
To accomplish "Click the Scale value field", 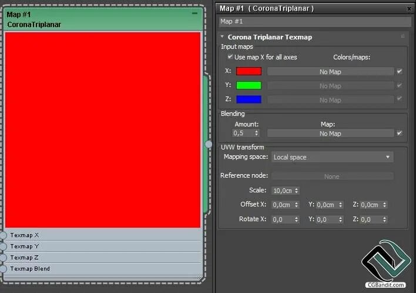I will (x=283, y=191).
